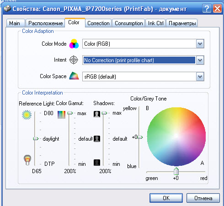224x206 pixels.
Task: Switch to the Расположение tab
Action: click(x=45, y=23)
